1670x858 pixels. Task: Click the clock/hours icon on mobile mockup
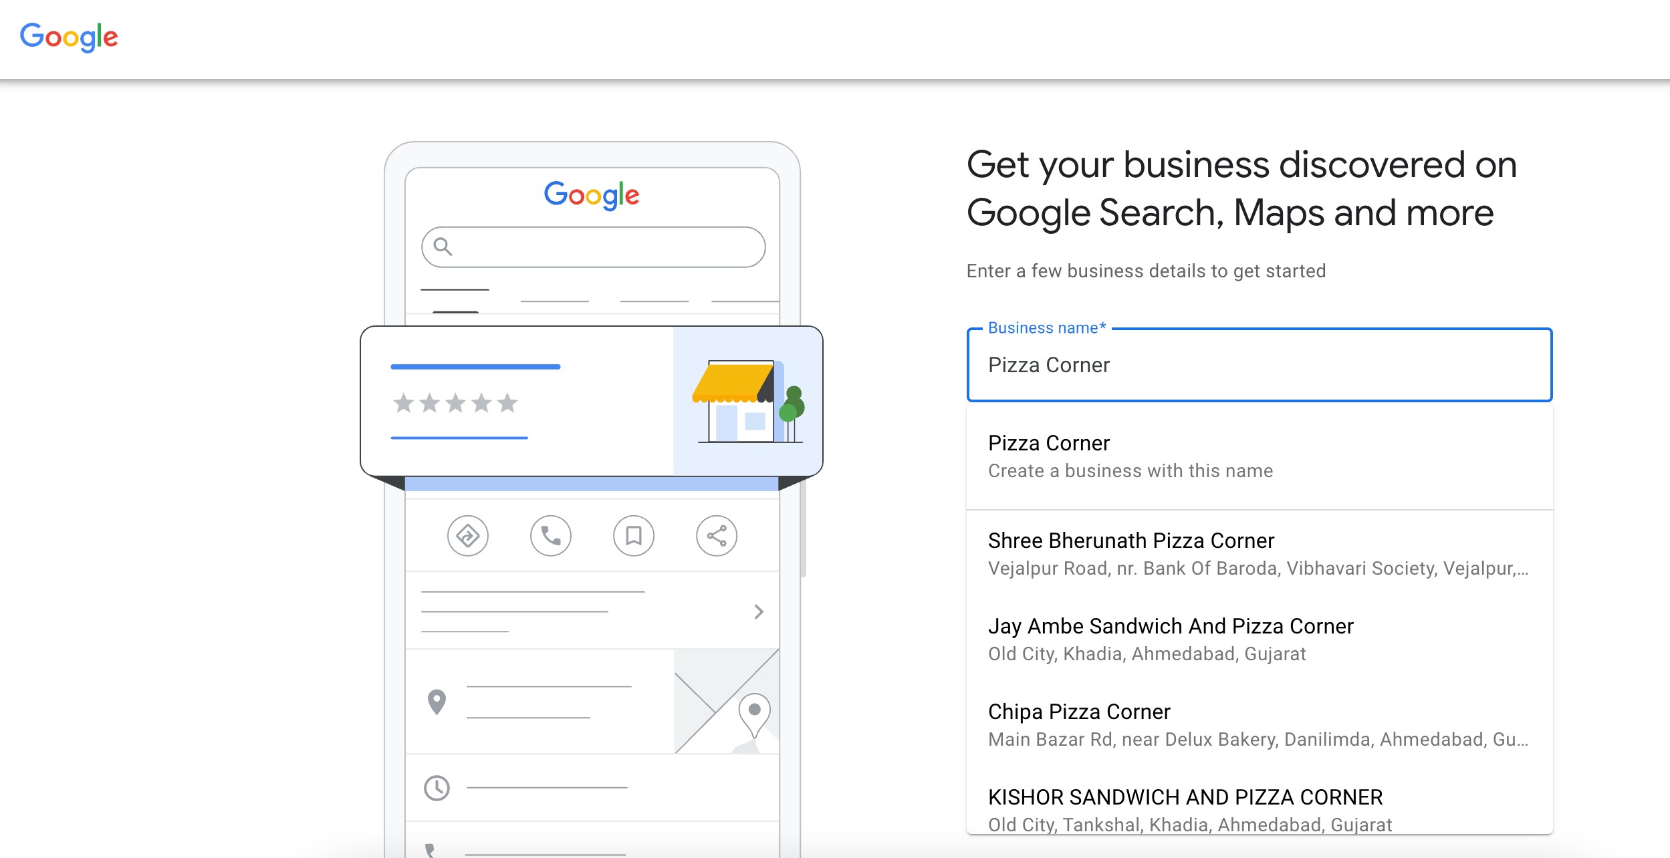(437, 787)
